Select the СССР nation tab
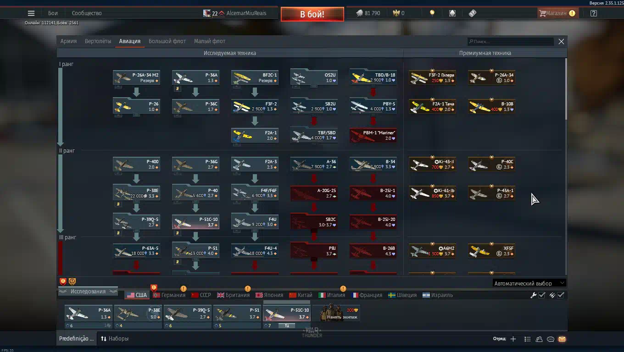 (x=201, y=295)
